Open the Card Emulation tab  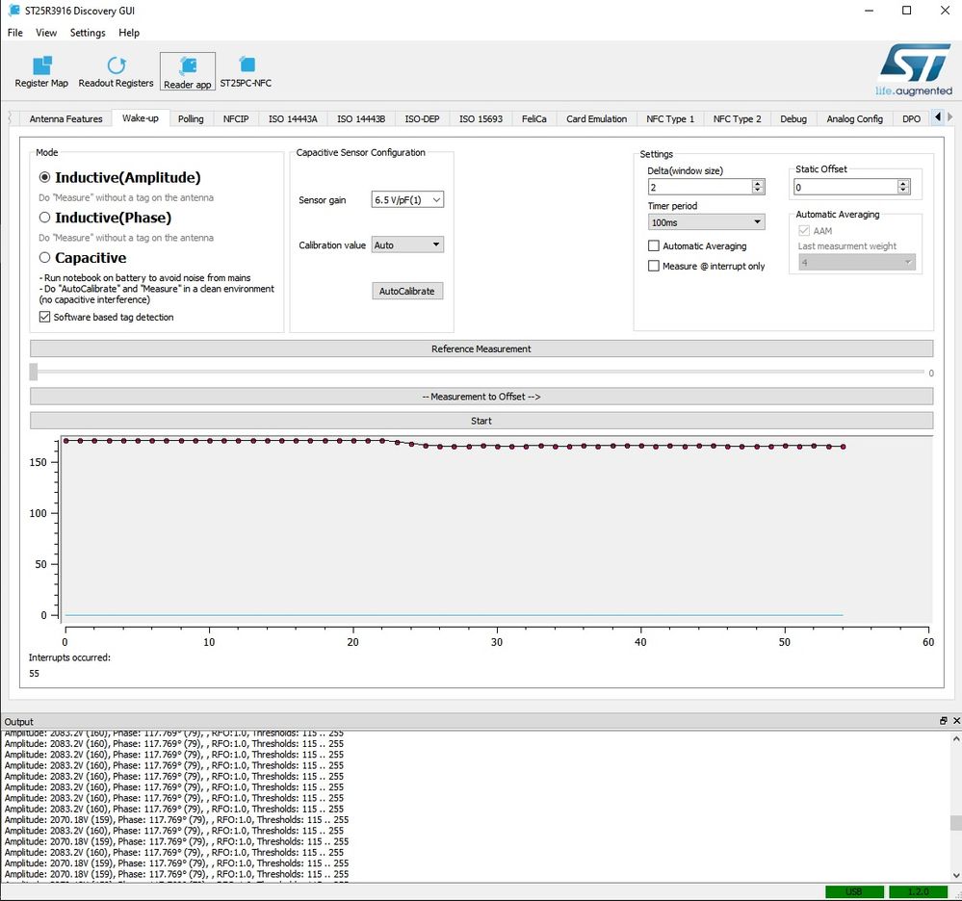596,119
